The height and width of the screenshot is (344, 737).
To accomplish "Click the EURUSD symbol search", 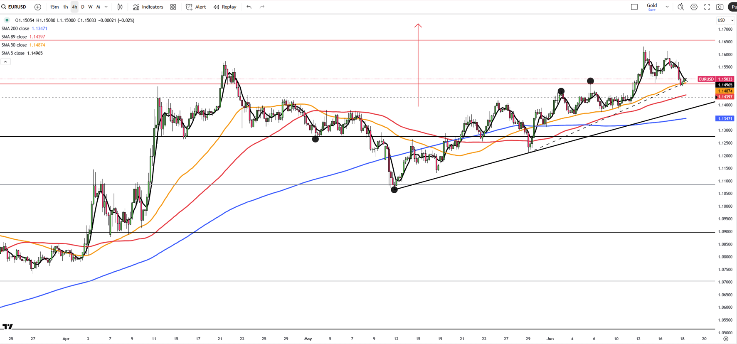I will pyautogui.click(x=14, y=7).
